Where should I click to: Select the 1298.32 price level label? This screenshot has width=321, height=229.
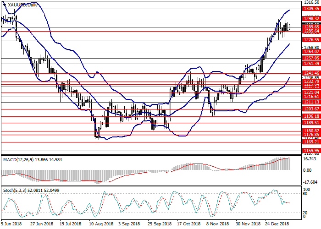click(x=311, y=18)
